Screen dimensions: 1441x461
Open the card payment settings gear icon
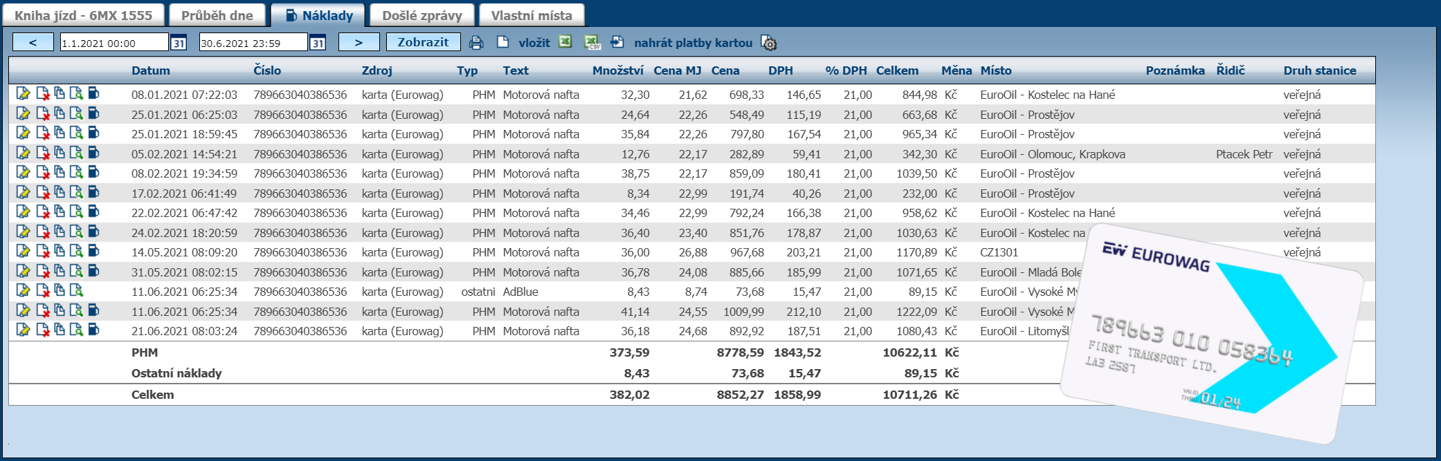click(769, 43)
